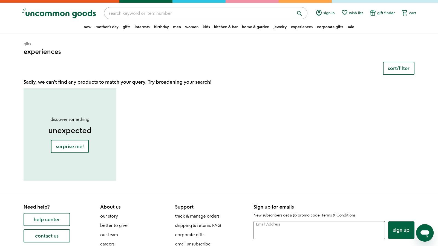Open the gift finder icon

click(373, 13)
